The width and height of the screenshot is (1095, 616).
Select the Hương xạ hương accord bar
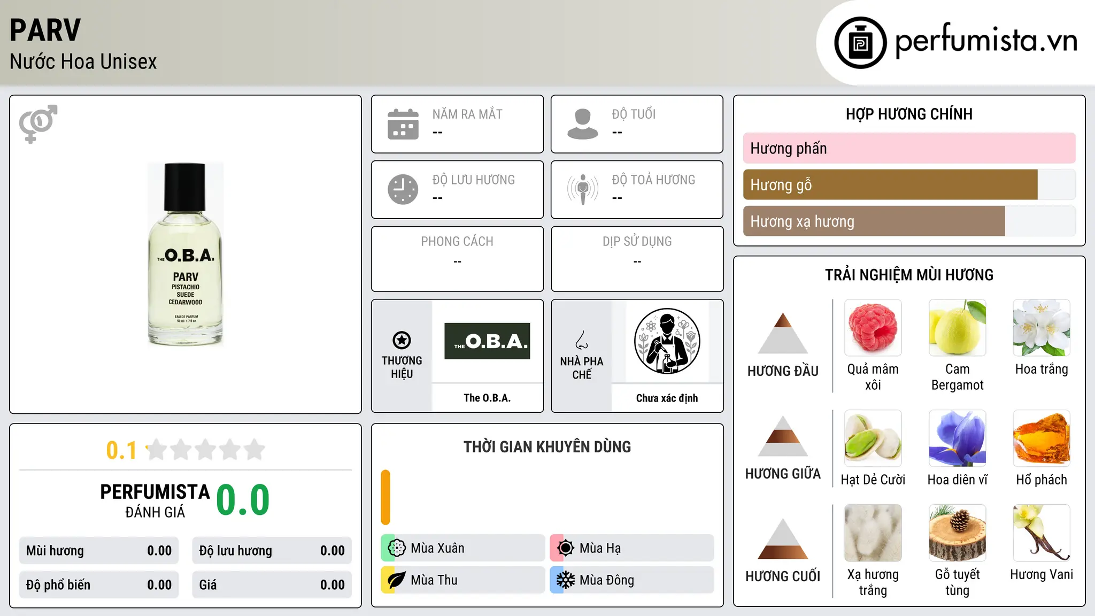click(x=909, y=221)
